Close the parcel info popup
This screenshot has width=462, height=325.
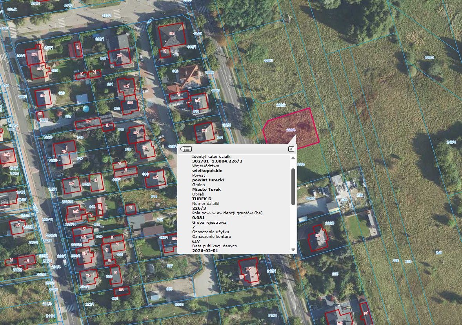[291, 149]
